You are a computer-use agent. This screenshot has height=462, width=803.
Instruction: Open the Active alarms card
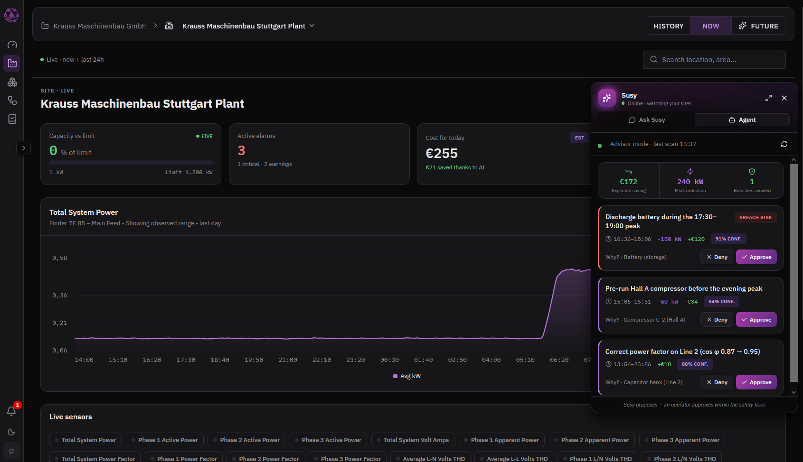319,154
